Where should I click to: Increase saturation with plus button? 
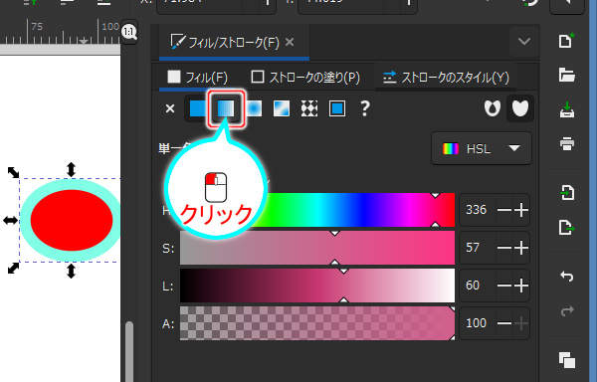520,248
